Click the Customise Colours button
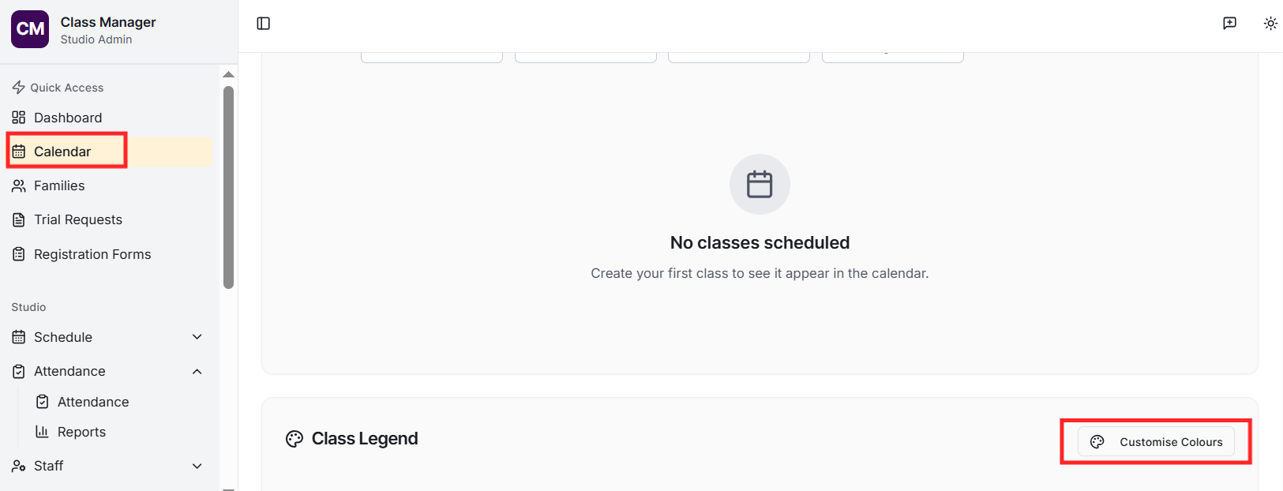Viewport: 1283px width, 491px height. coord(1156,442)
